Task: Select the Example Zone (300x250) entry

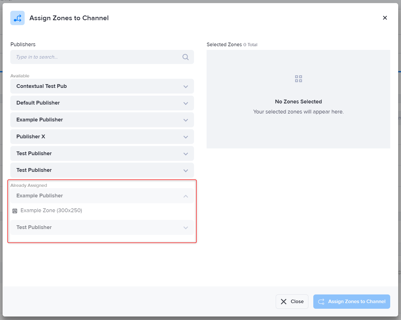Action: pyautogui.click(x=51, y=211)
